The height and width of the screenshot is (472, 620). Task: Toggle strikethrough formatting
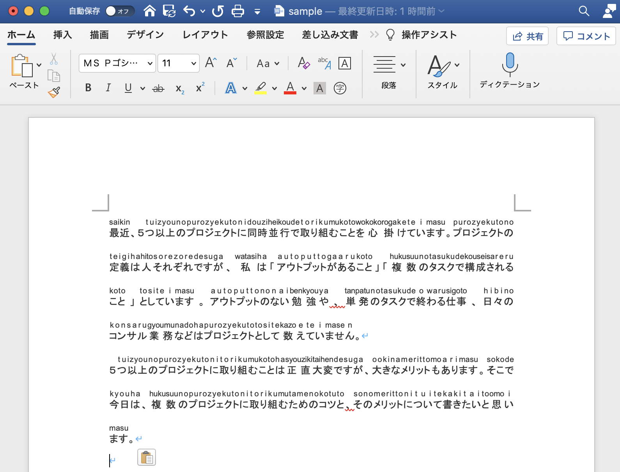pyautogui.click(x=158, y=89)
